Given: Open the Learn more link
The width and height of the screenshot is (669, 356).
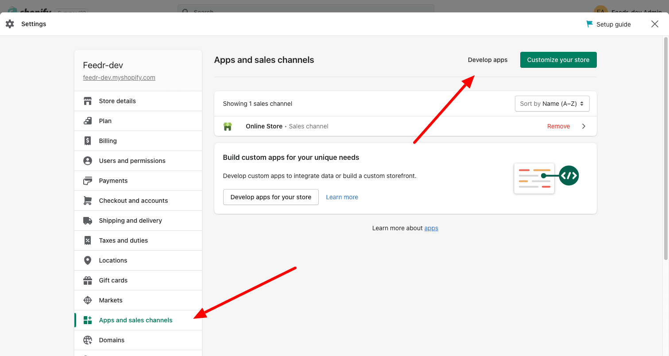Looking at the screenshot, I should tap(342, 197).
